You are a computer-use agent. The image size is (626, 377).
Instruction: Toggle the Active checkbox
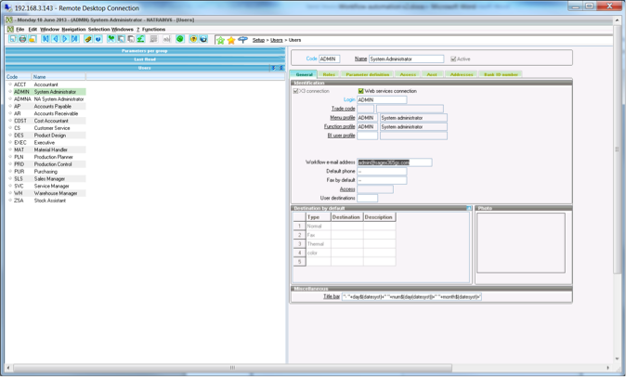453,59
